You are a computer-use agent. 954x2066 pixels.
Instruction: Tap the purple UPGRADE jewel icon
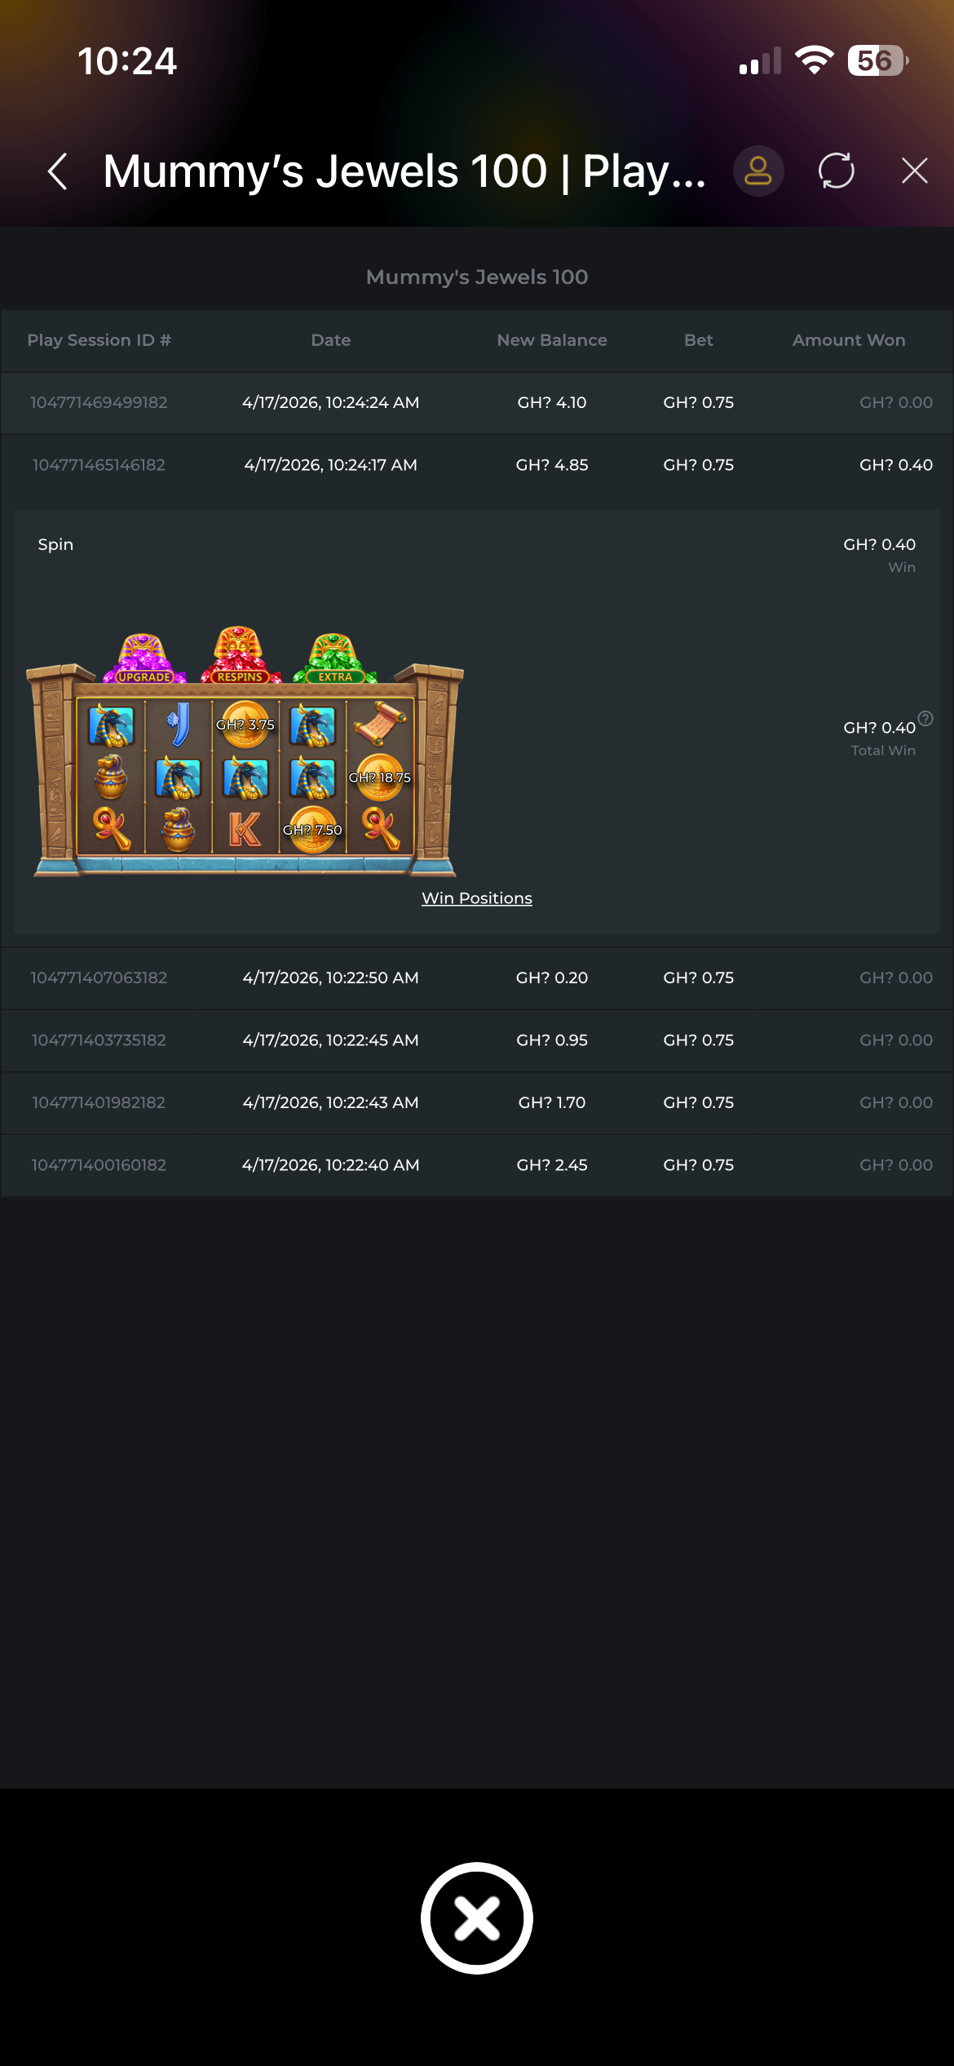coord(144,658)
